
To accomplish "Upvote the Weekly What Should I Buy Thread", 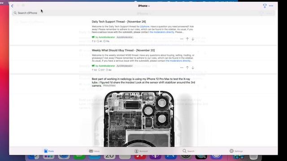I will (187, 68).
